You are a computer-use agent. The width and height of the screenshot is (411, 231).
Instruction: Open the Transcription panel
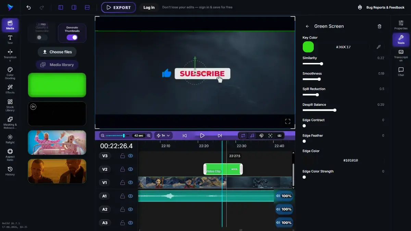coord(401,55)
